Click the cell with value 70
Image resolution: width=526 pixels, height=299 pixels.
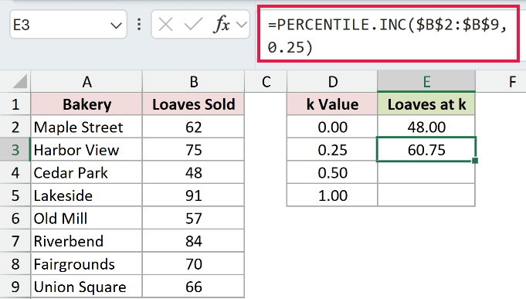194,264
